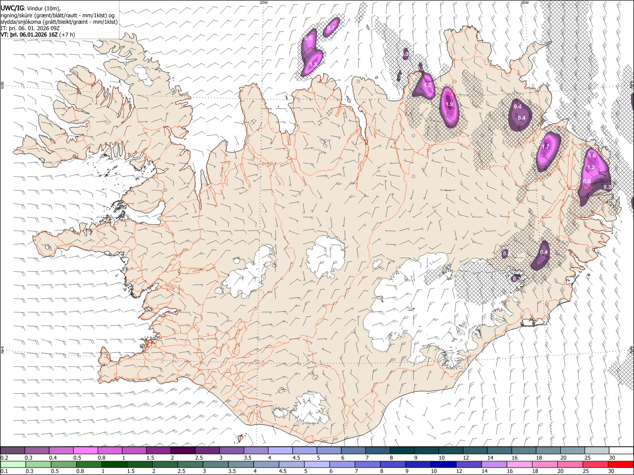This screenshot has width=634, height=475.
Task: Click the 'slydda/snjókoma' legend description line
Action: coord(59,22)
